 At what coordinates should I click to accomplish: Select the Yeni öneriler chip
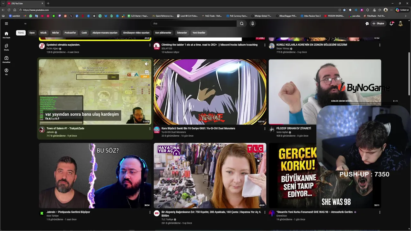coord(199,33)
